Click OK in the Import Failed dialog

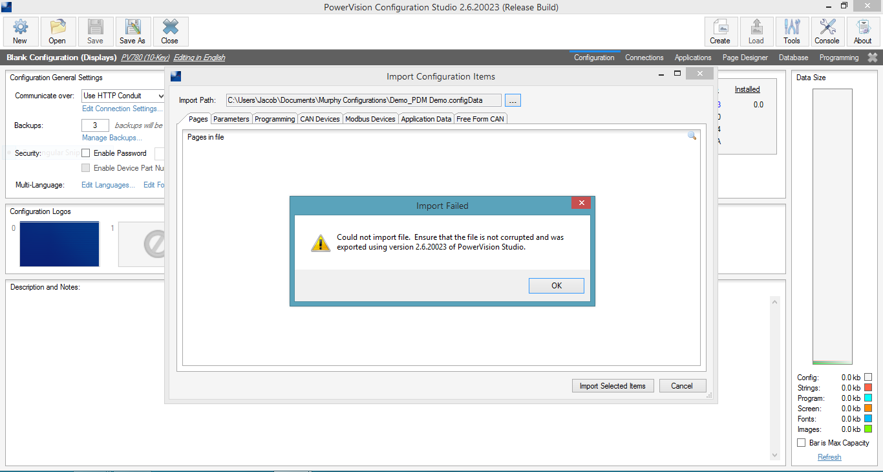557,286
